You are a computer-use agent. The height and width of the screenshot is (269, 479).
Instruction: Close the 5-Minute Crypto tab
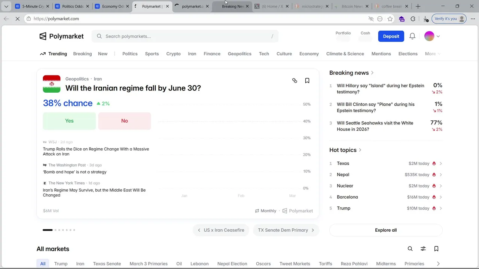tap(48, 6)
